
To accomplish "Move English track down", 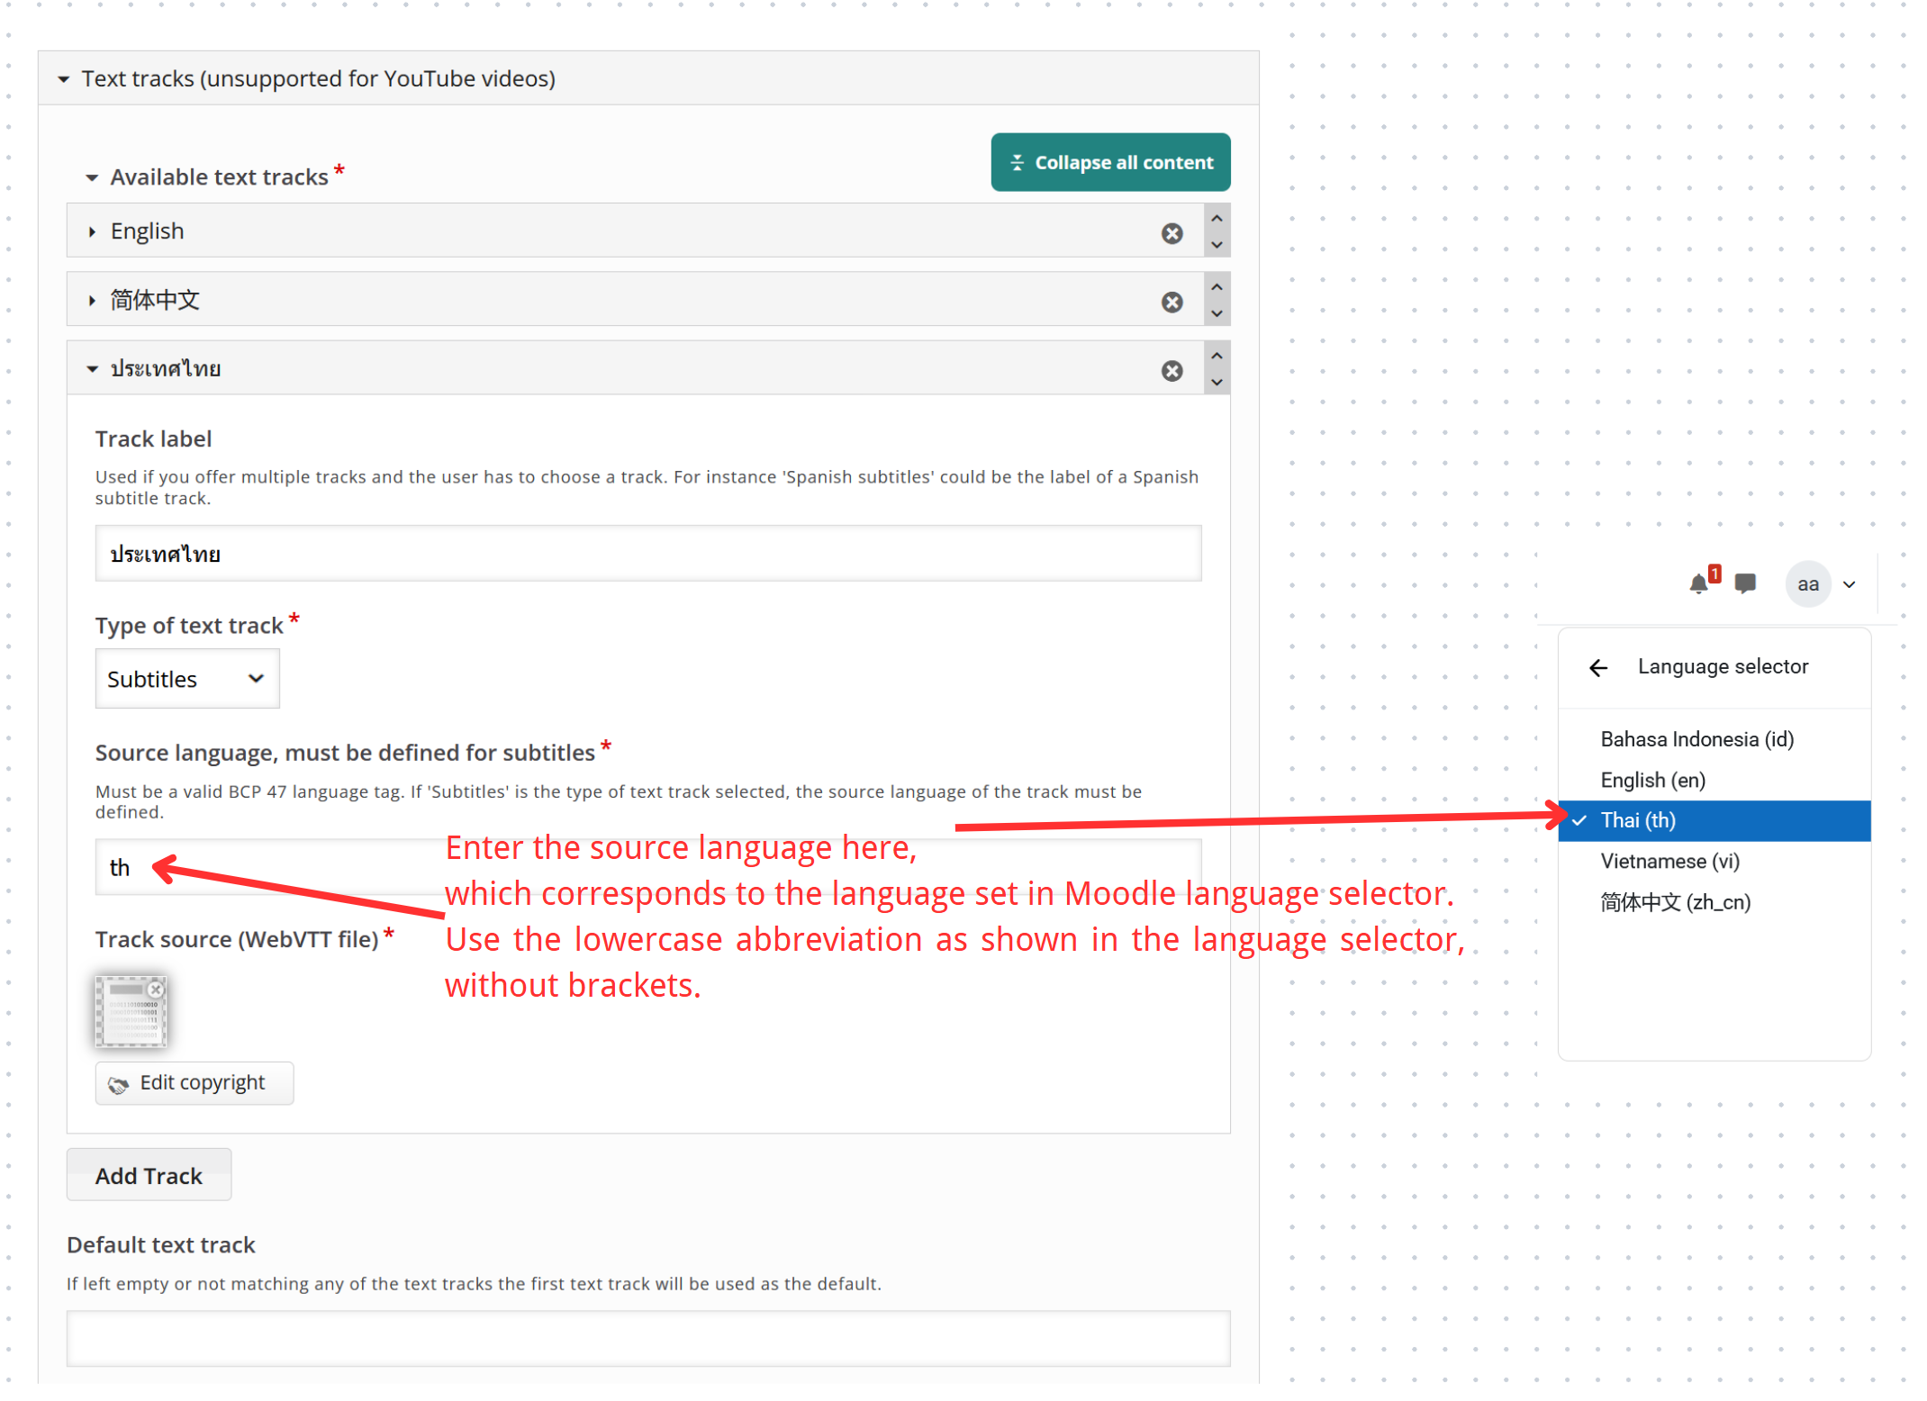I will tap(1217, 244).
